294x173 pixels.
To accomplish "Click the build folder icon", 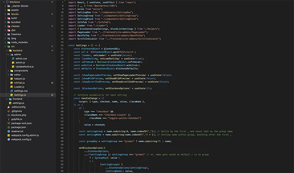I will tap(9, 18).
